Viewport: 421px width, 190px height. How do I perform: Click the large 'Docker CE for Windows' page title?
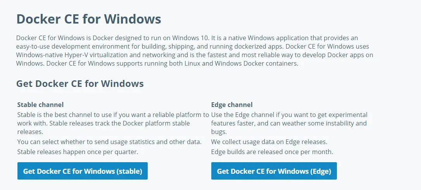88,19
